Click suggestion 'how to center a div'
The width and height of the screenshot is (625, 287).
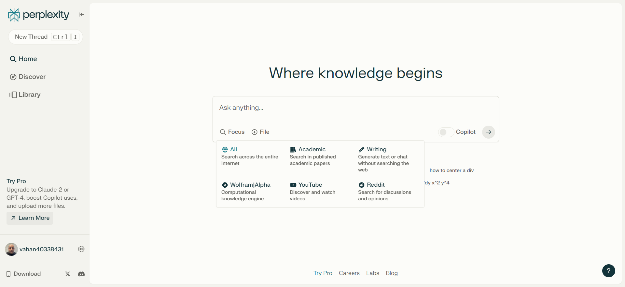451,170
